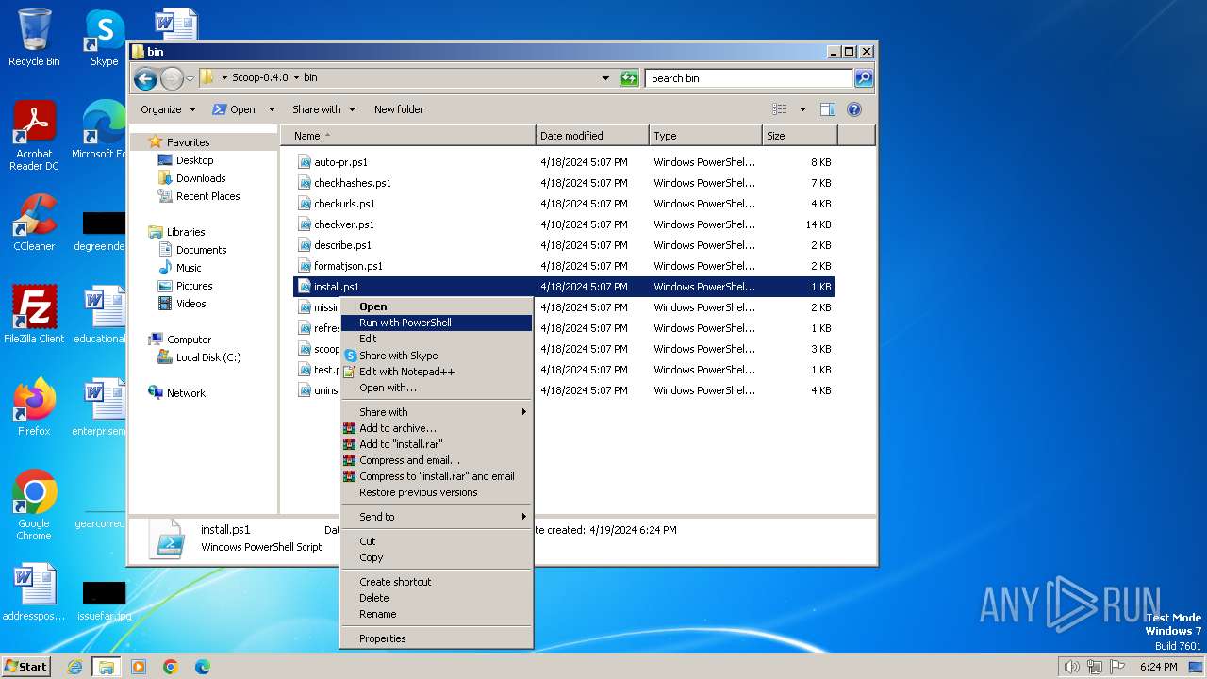Click Cut in the context menu
This screenshot has height=679, width=1207.
pyautogui.click(x=436, y=541)
